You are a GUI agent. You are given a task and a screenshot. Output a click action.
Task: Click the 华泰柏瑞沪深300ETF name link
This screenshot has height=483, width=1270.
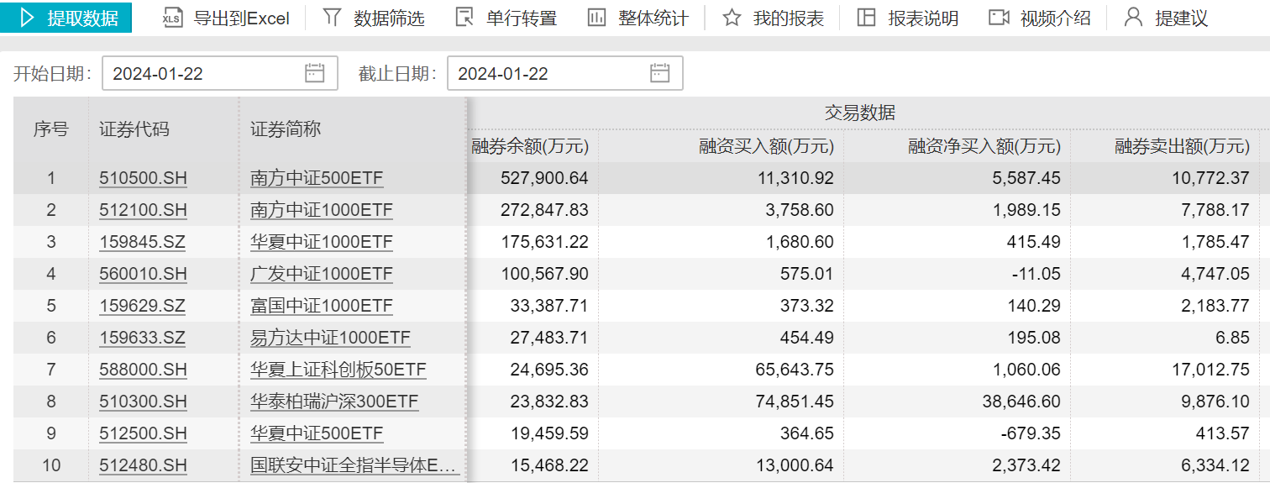pyautogui.click(x=334, y=402)
